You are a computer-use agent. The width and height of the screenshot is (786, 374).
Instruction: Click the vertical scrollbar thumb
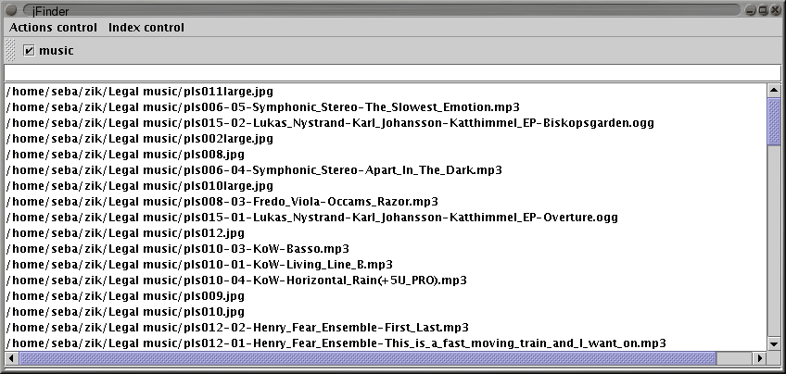(x=774, y=121)
